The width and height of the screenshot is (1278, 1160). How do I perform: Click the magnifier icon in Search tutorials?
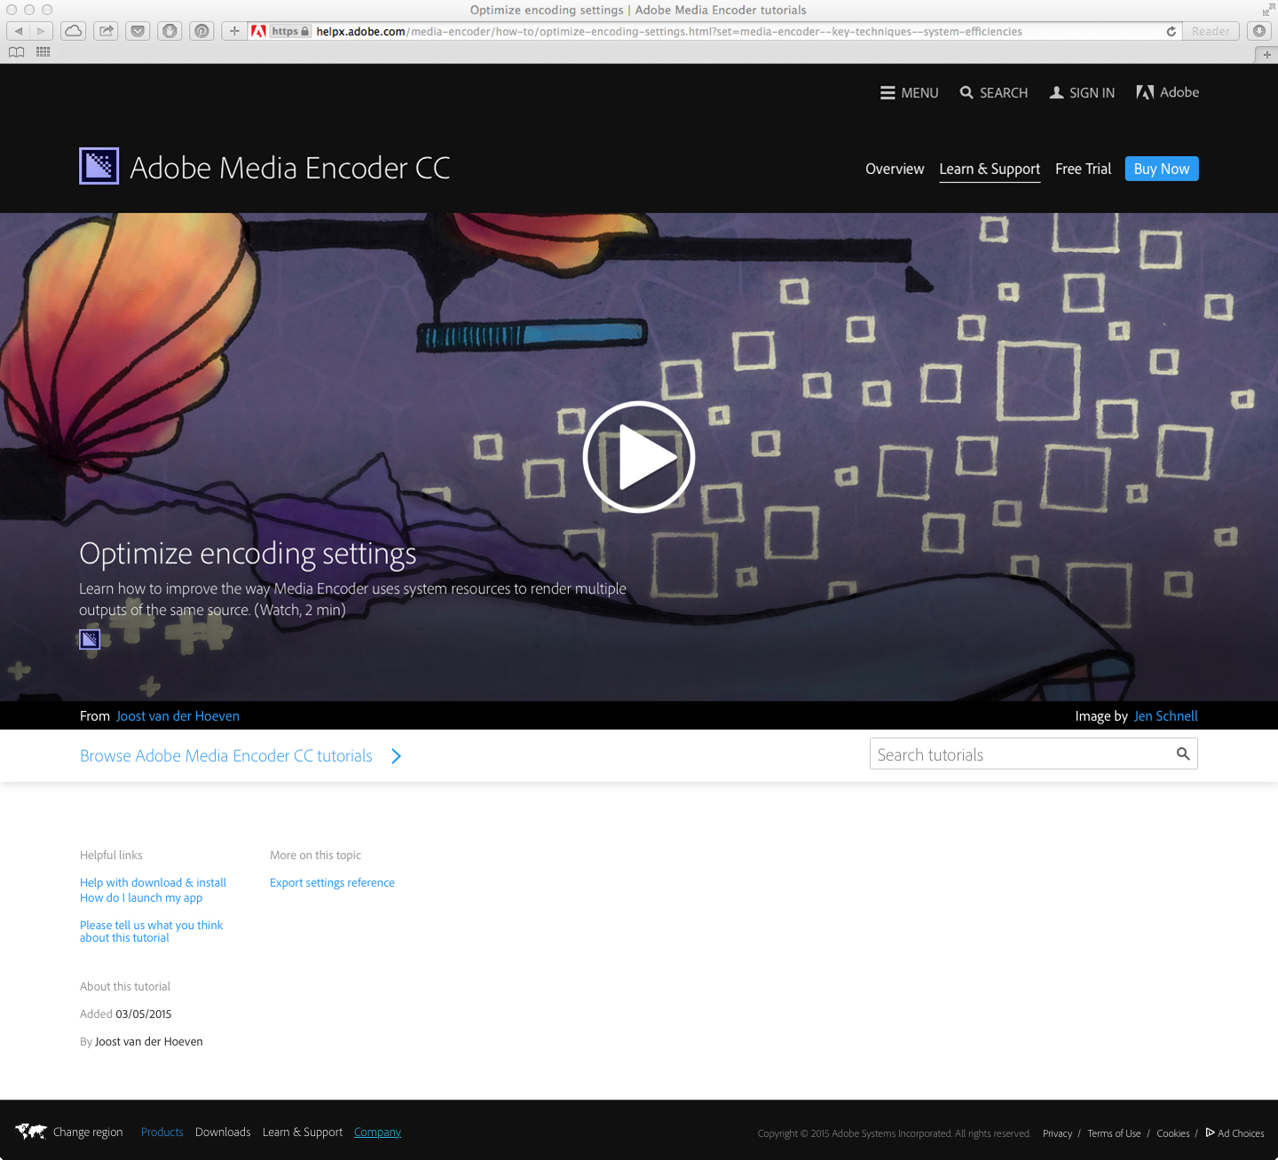1183,754
